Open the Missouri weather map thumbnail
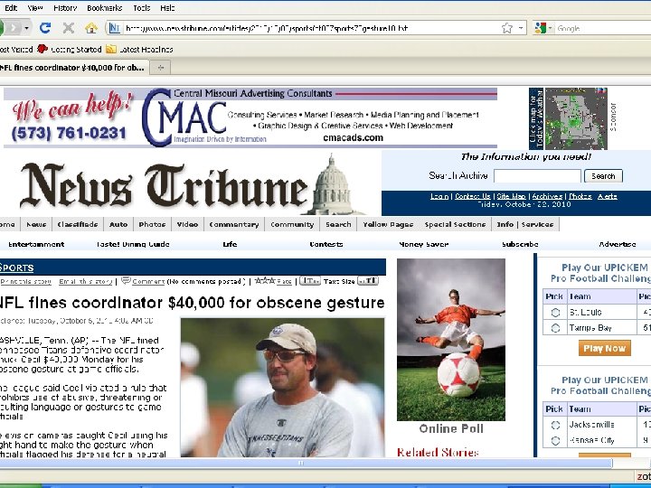 pyautogui.click(x=576, y=118)
